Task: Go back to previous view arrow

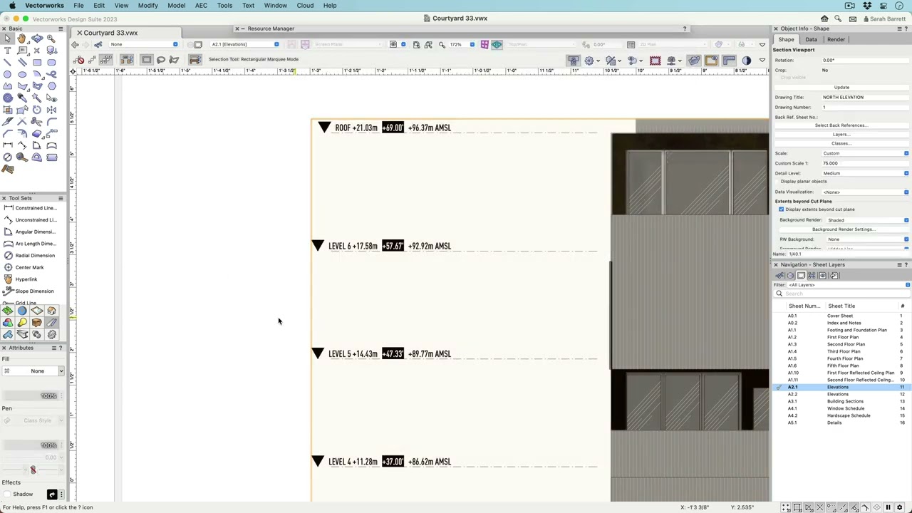Action: coord(76,45)
